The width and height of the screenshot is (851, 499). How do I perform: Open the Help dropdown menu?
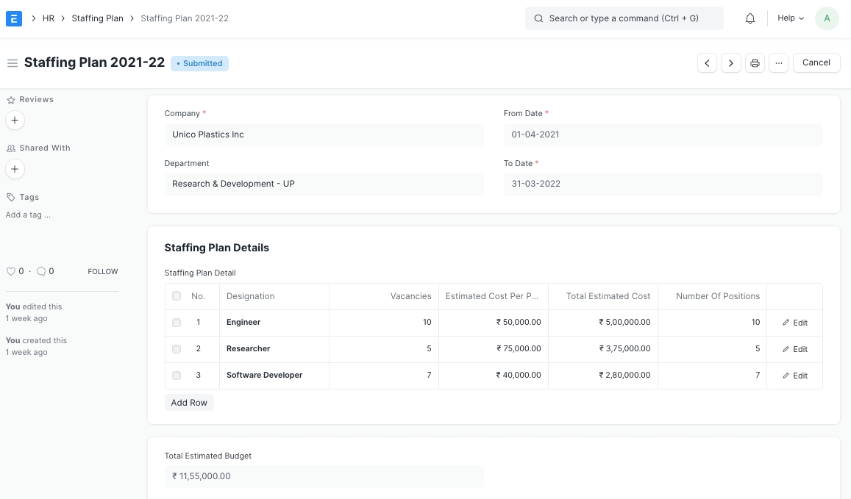click(791, 18)
